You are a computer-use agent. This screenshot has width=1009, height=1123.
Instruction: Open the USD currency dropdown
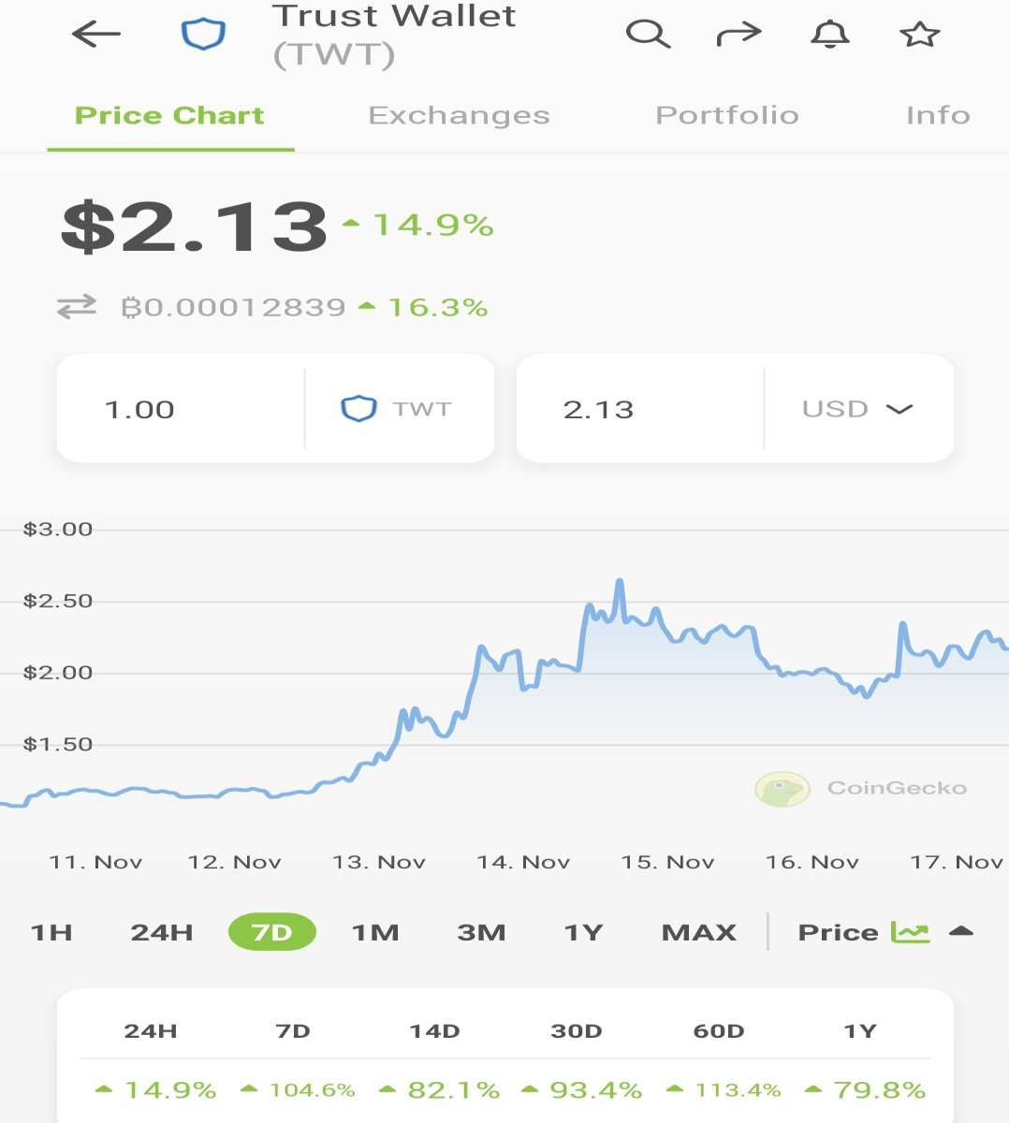click(857, 409)
